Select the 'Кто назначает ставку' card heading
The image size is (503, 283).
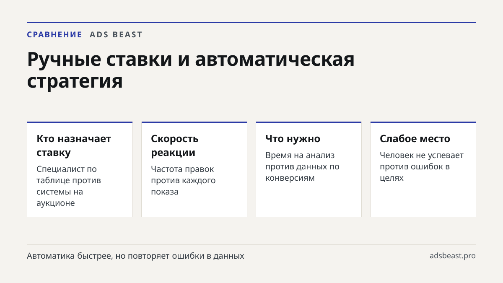coord(74,145)
